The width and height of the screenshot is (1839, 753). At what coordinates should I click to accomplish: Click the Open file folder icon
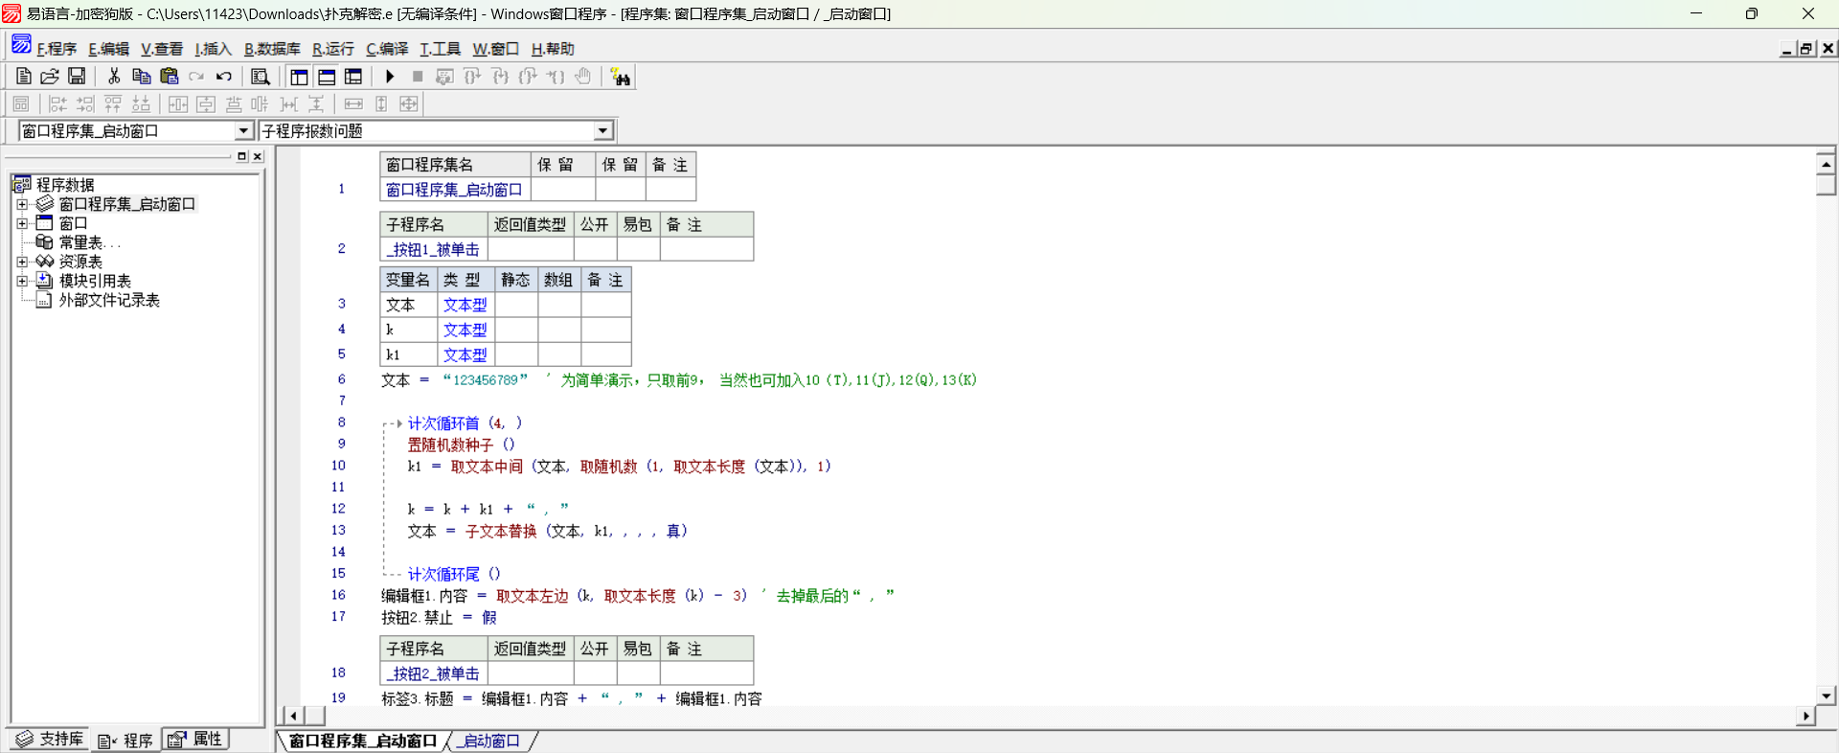(50, 77)
